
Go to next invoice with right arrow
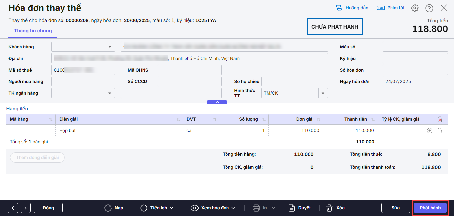pos(26,208)
